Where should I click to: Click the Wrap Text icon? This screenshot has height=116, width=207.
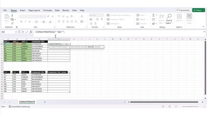point(82,16)
